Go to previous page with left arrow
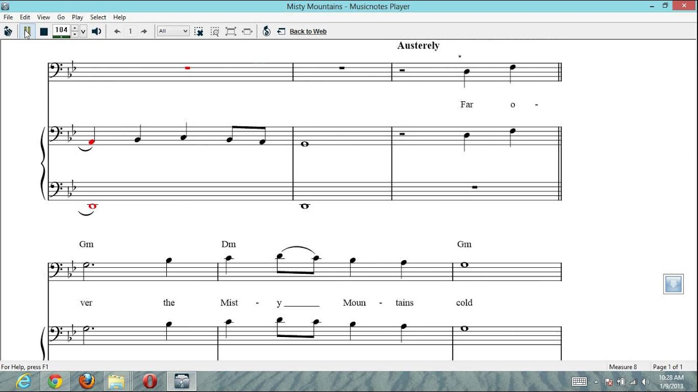 click(117, 32)
